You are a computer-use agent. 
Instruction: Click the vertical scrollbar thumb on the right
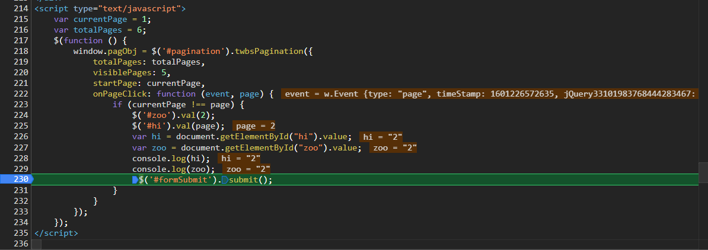point(703,171)
